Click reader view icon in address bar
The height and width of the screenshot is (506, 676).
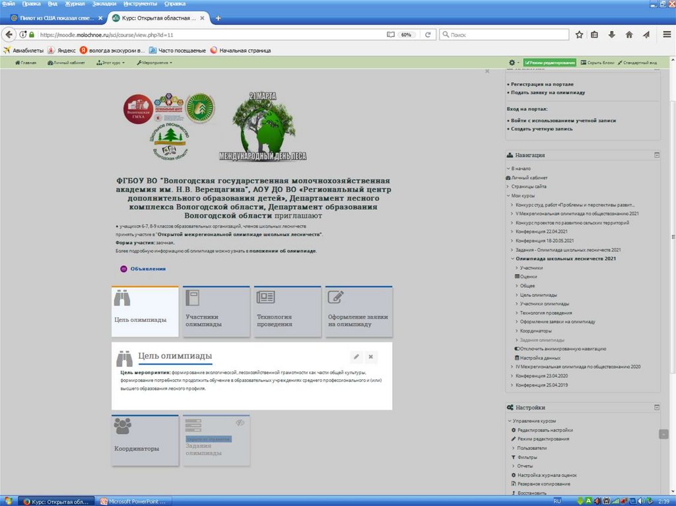tap(390, 34)
